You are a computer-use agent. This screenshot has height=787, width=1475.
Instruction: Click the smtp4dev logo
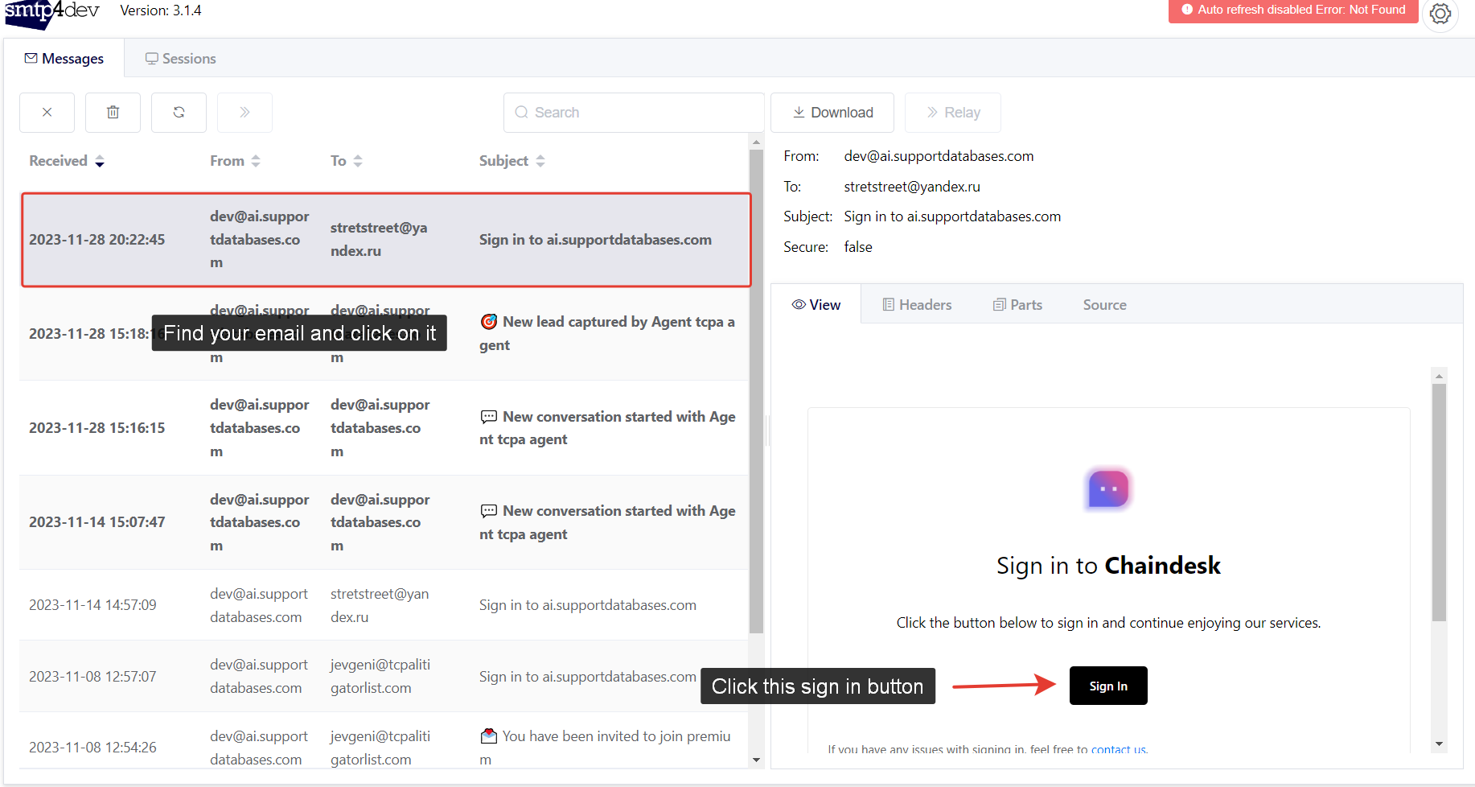[51, 13]
